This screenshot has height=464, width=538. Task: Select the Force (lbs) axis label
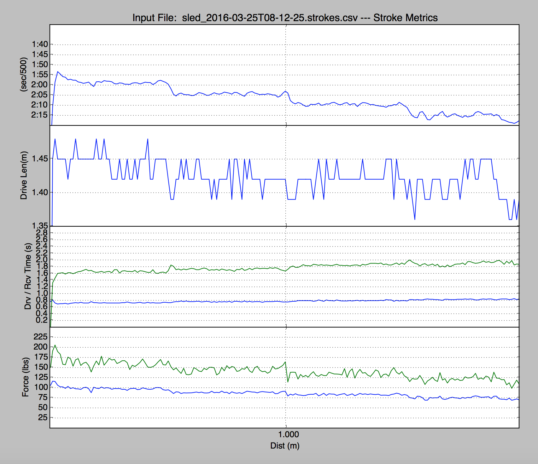[26, 377]
